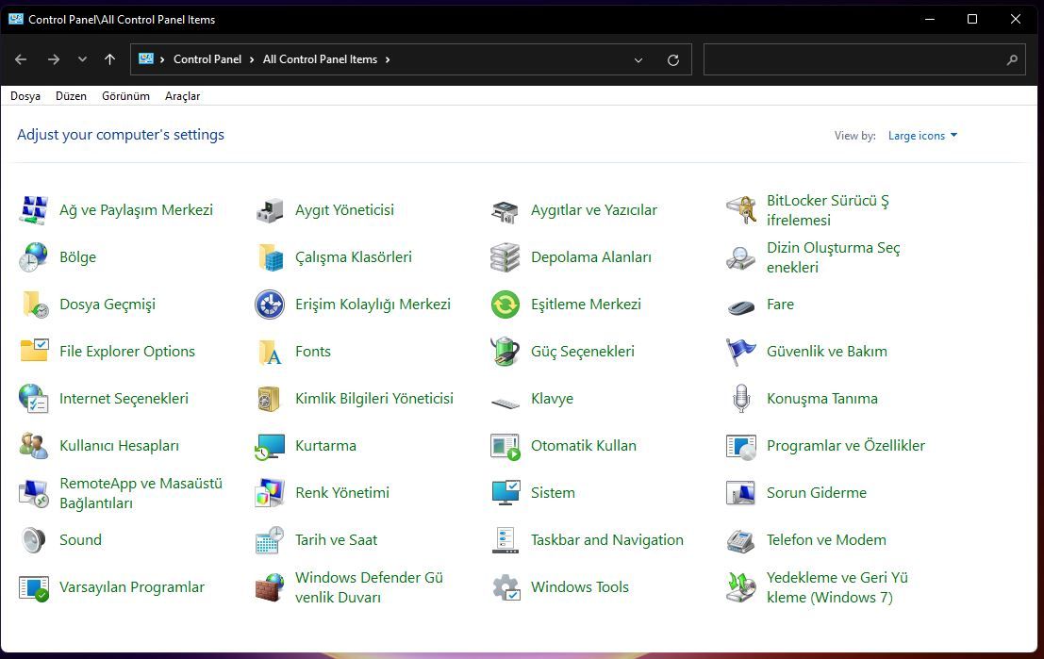Viewport: 1044px width, 659px height.
Task: Click the address bar Control Panel icon
Action: click(x=146, y=58)
